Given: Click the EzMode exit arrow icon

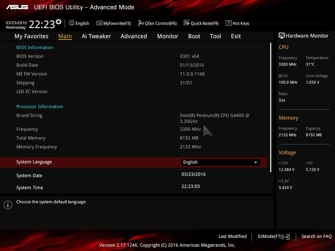Looking at the screenshot, I should tap(286, 237).
